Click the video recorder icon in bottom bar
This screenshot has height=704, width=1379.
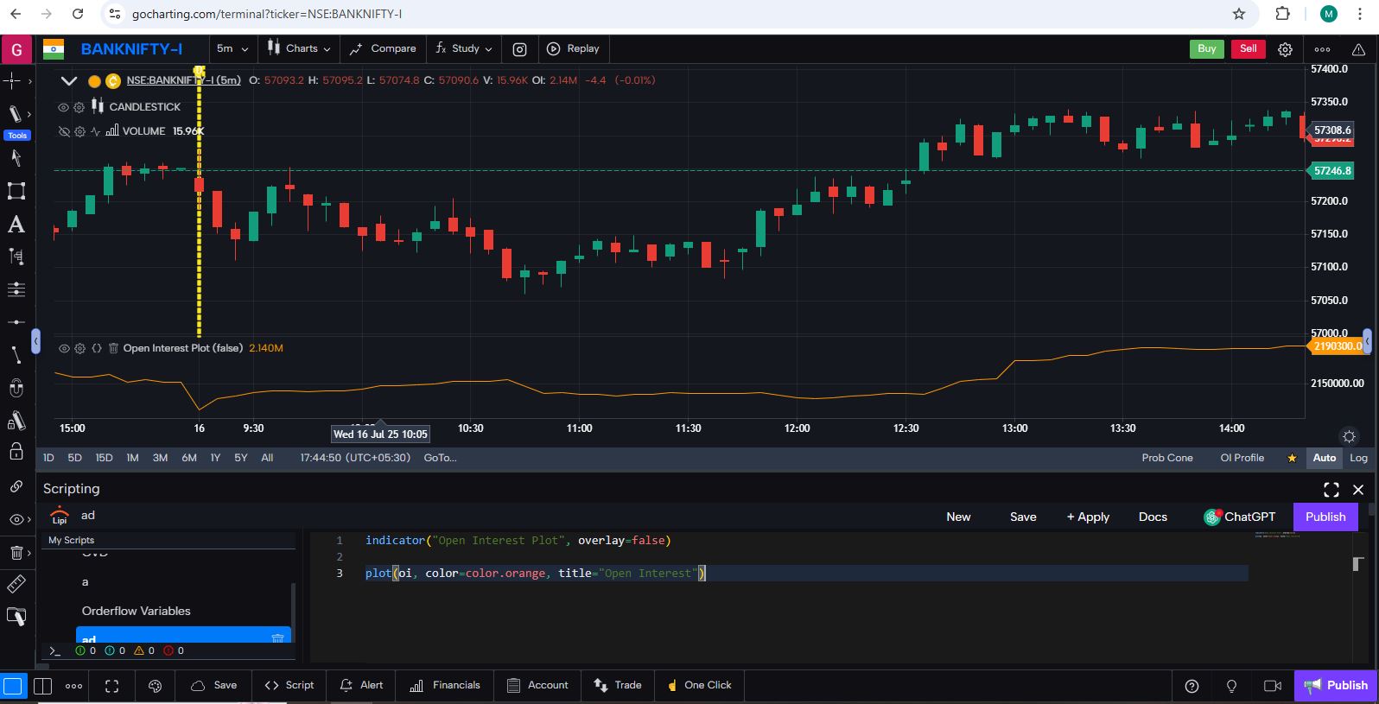coord(1272,686)
